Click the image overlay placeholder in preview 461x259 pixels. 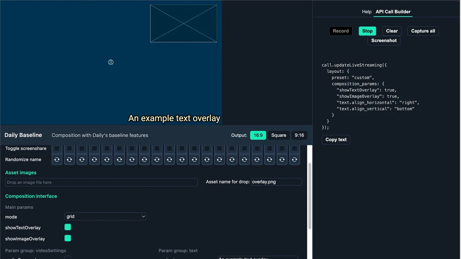184,23
